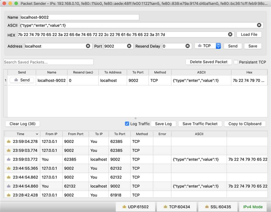Image resolution: width=271 pixels, height=212 pixels.
Task: Click the From Port column header
Action: 75,134
